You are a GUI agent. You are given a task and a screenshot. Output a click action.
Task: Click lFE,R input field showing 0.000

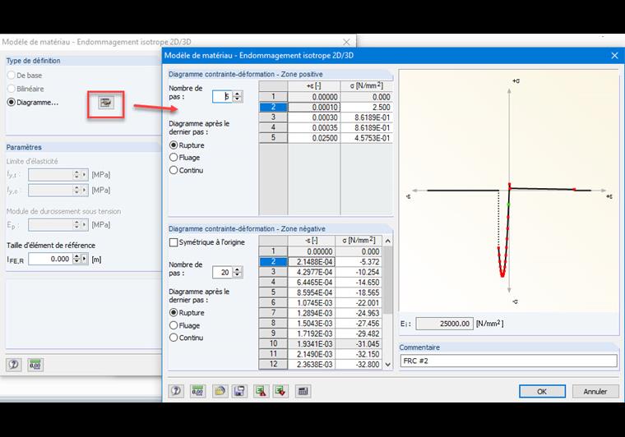pos(51,259)
